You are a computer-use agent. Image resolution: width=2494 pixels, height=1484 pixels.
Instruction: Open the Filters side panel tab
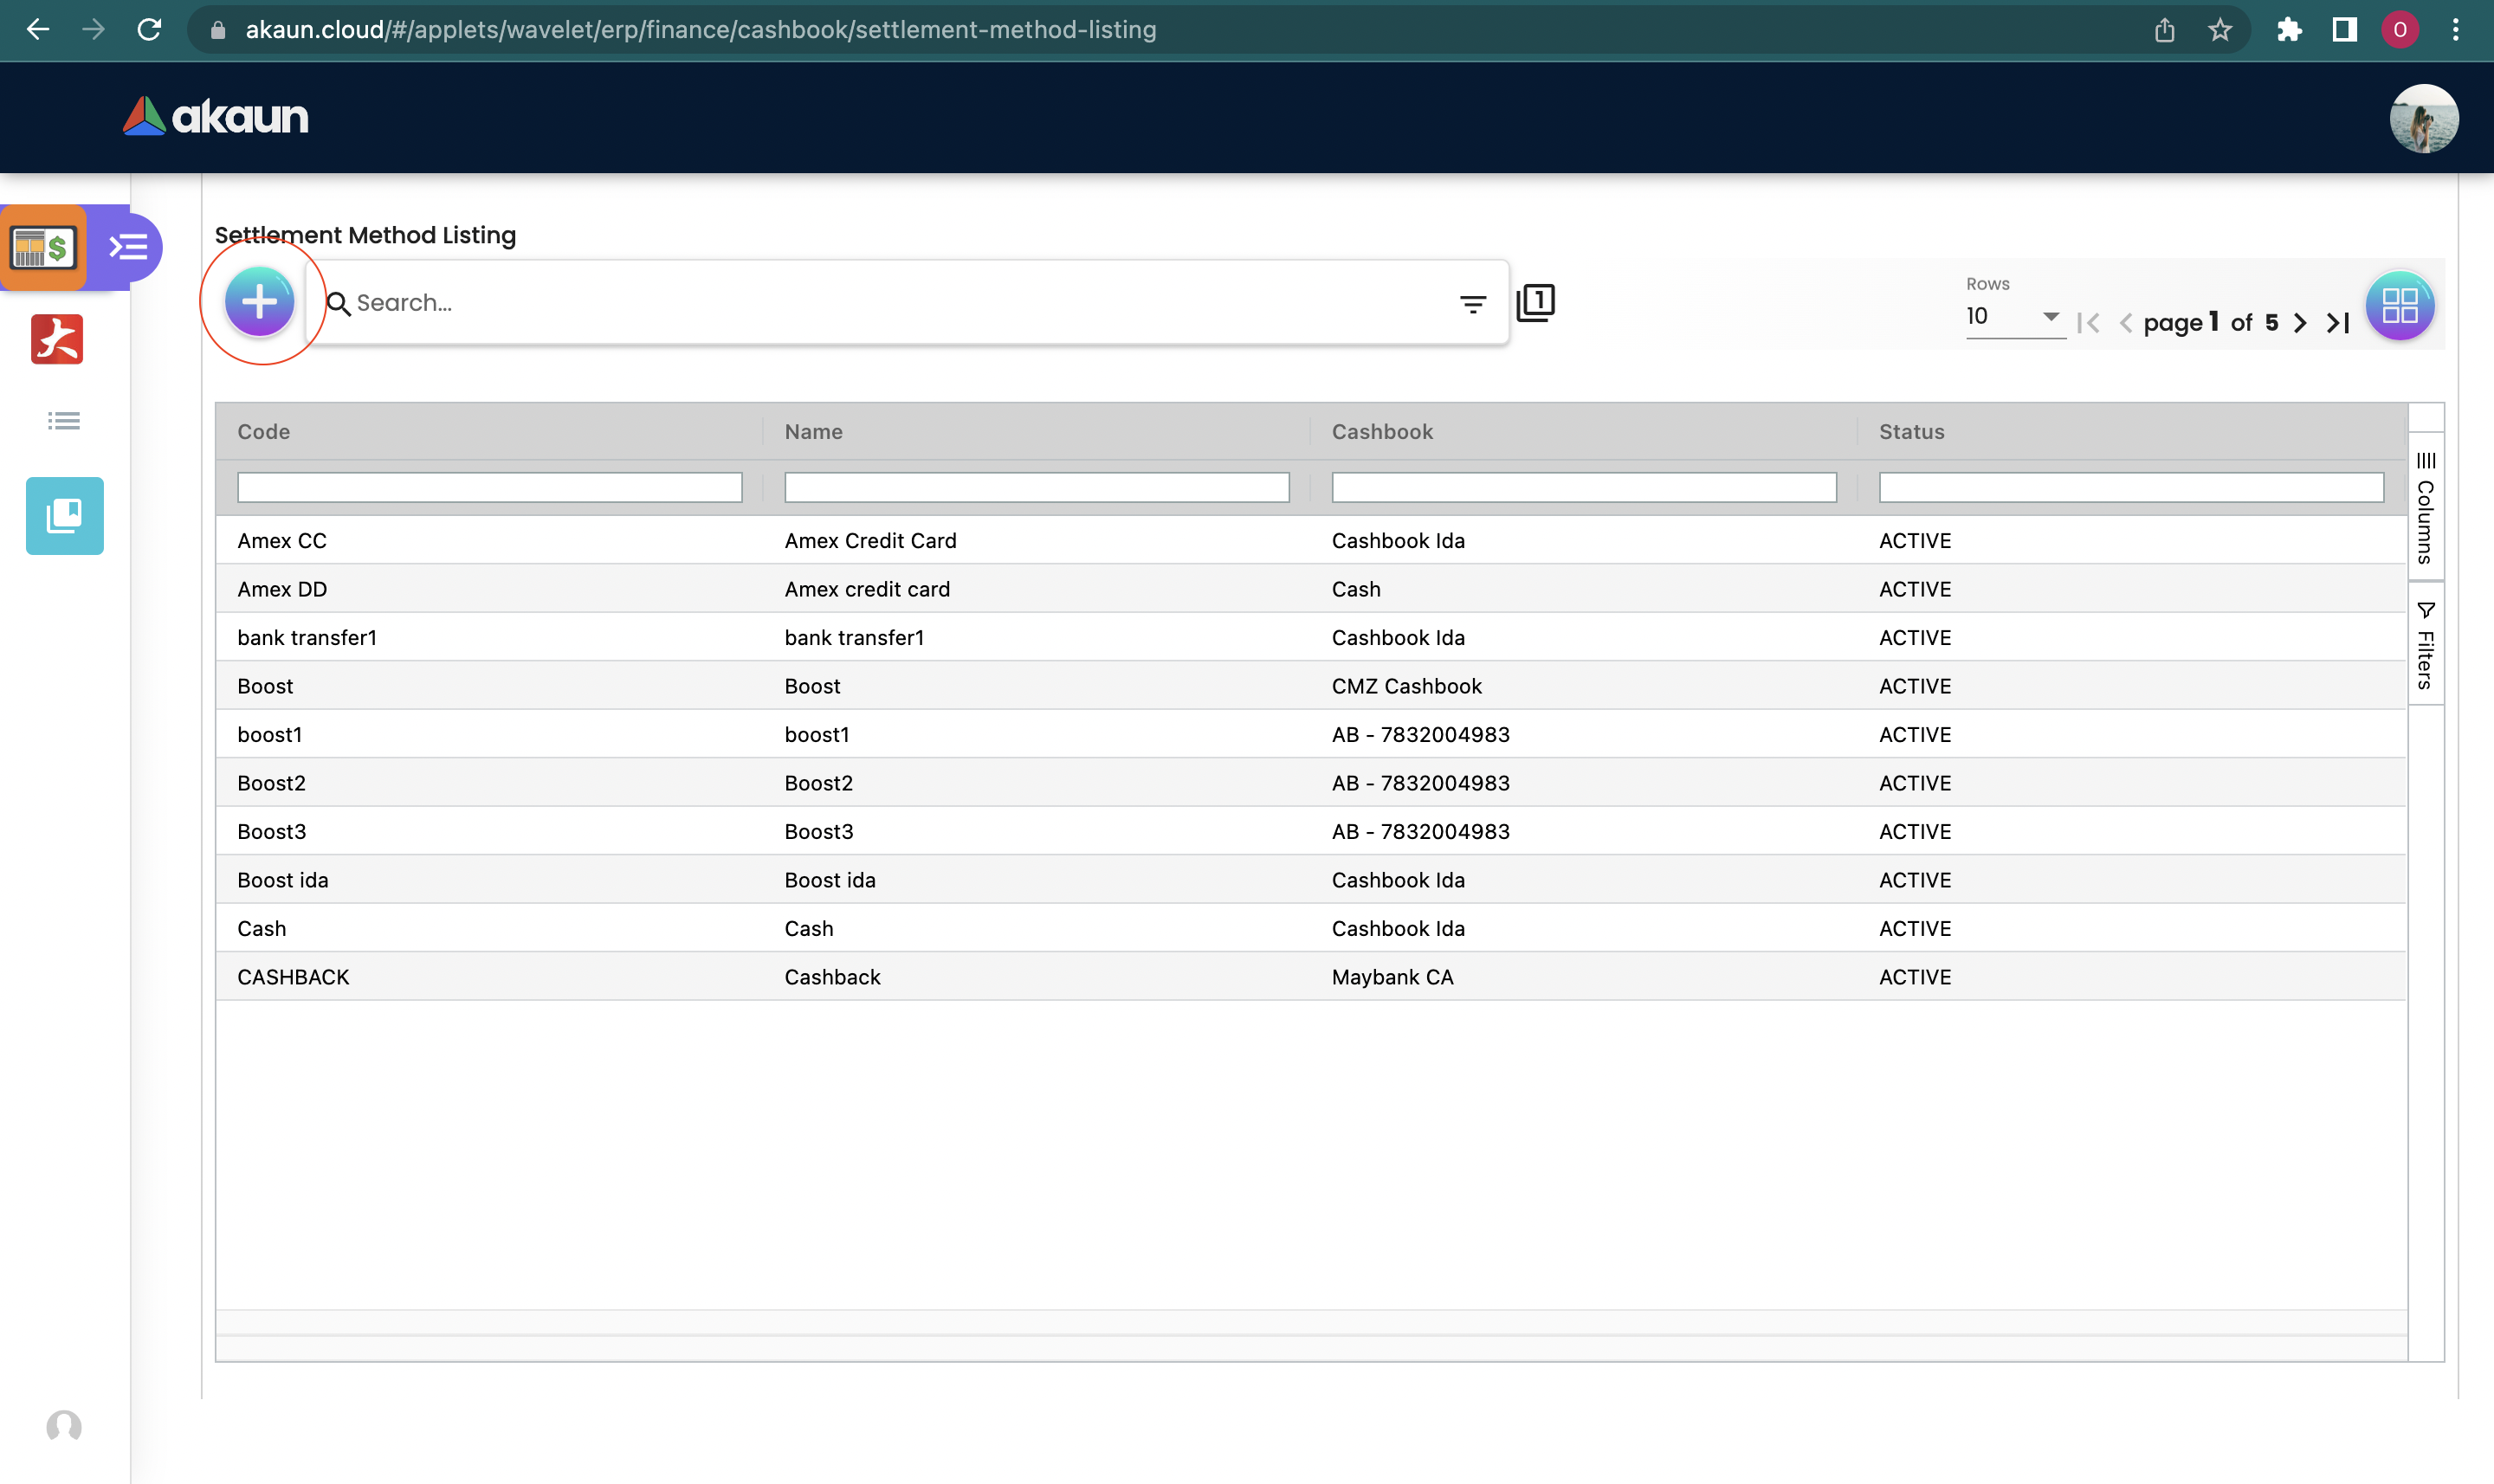[x=2425, y=645]
